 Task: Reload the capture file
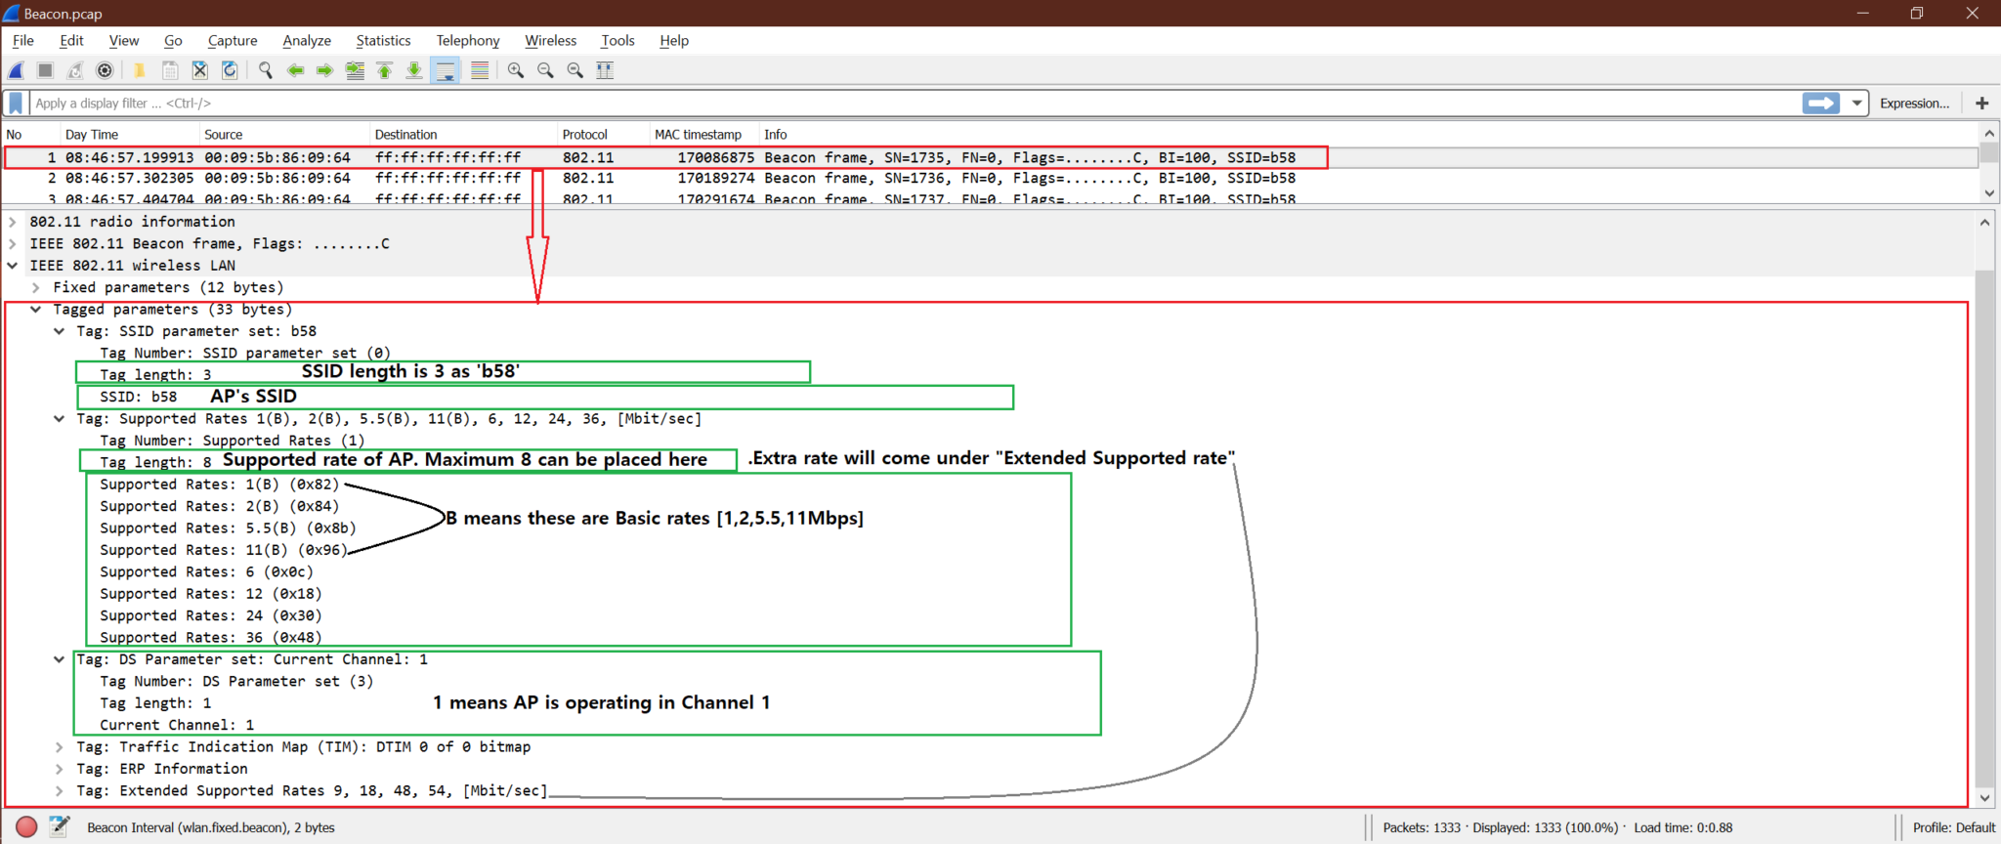tap(230, 70)
